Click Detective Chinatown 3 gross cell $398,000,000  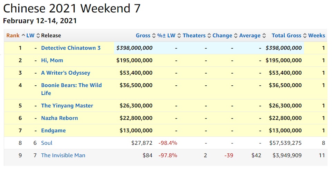134,48
